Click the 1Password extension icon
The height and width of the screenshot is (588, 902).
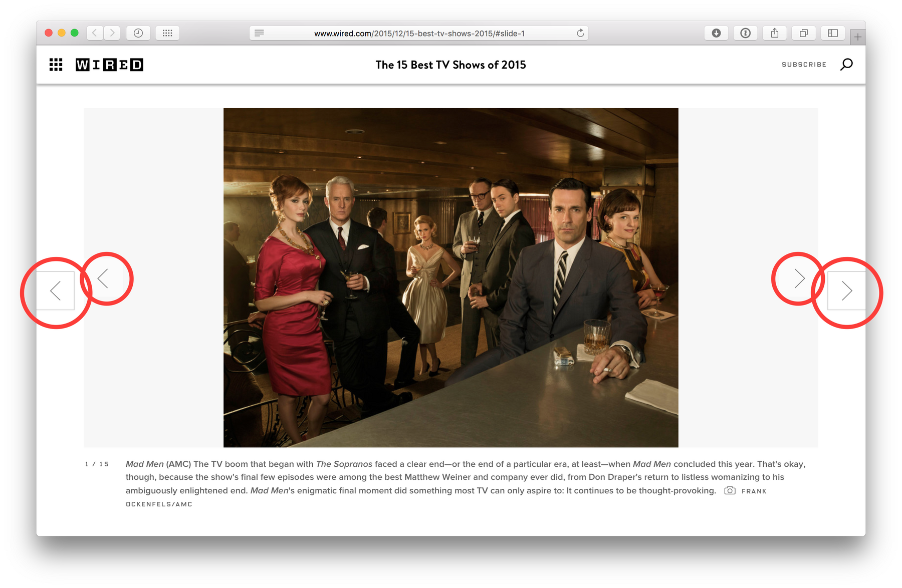(x=745, y=33)
